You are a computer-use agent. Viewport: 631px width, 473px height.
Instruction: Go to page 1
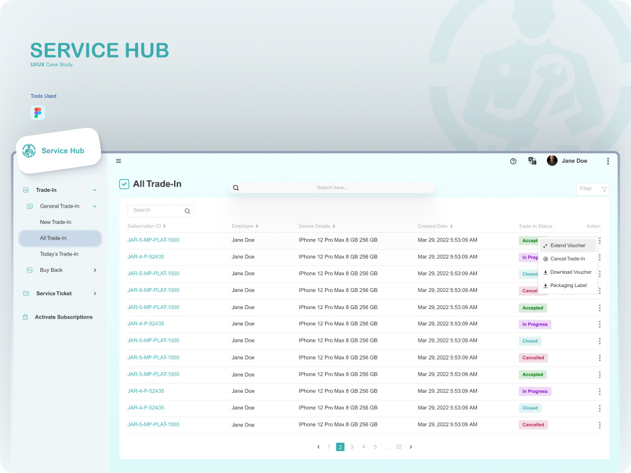pyautogui.click(x=329, y=447)
